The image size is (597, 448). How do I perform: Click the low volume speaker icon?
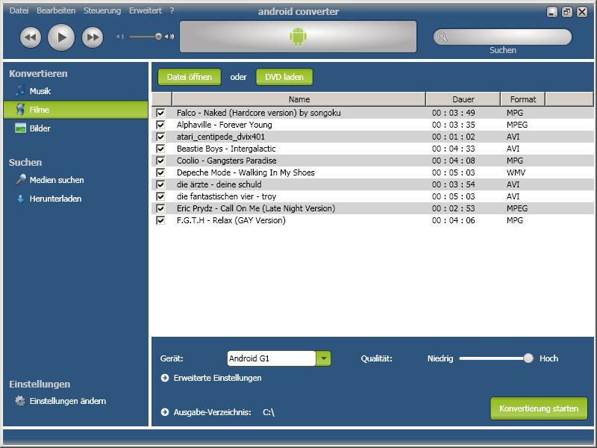tap(120, 37)
